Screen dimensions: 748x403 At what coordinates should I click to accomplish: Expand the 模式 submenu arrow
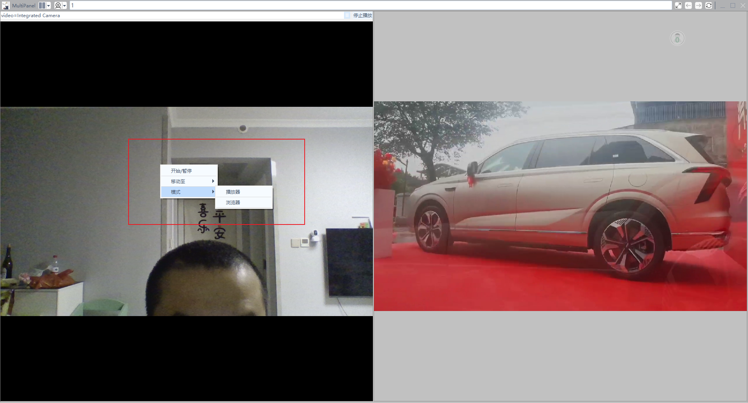pos(213,192)
